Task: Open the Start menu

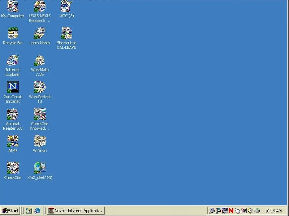Action: click(10, 211)
